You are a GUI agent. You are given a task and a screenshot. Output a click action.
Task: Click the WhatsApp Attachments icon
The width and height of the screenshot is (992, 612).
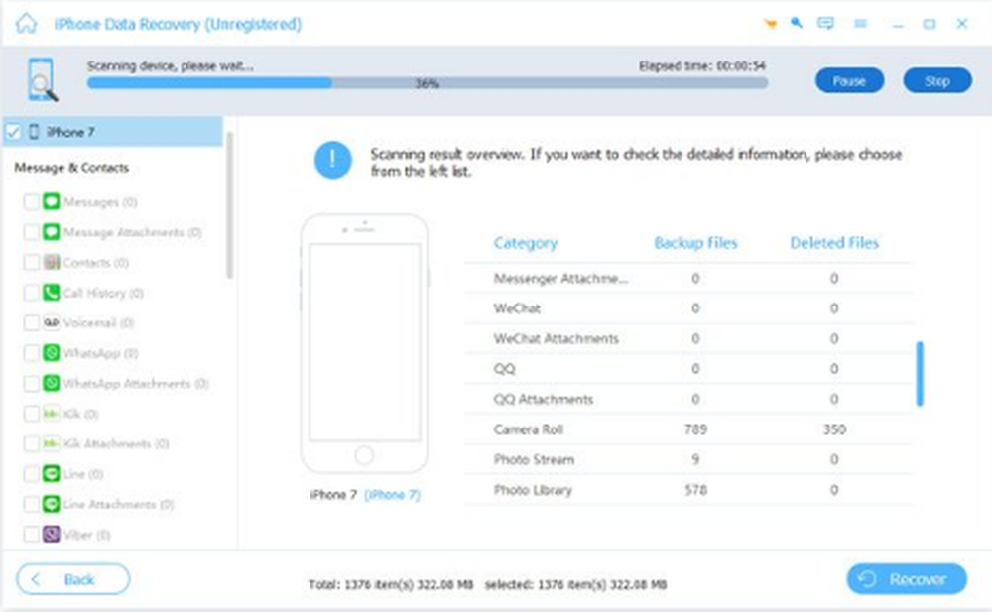tap(52, 383)
